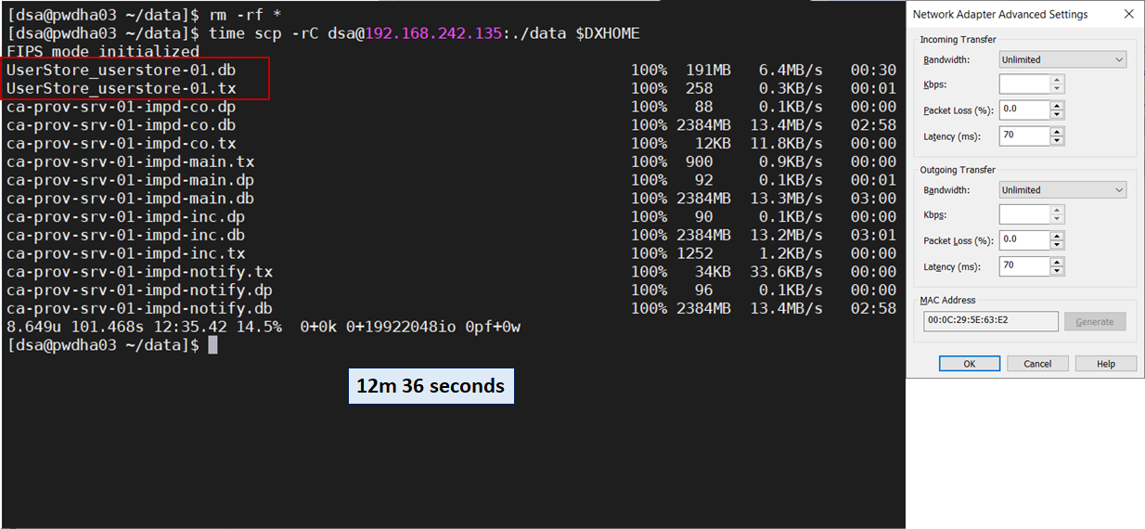Click the terminal cursor at the prompt
This screenshot has width=1145, height=529.
(x=212, y=345)
